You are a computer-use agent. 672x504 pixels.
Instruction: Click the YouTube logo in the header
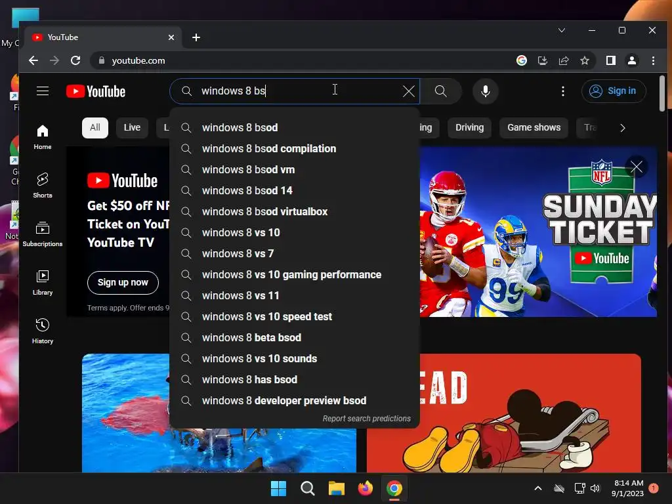pyautogui.click(x=96, y=91)
